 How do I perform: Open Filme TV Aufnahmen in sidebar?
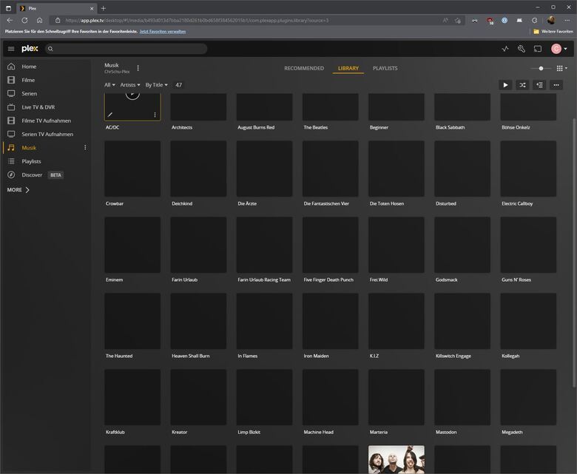[45, 121]
